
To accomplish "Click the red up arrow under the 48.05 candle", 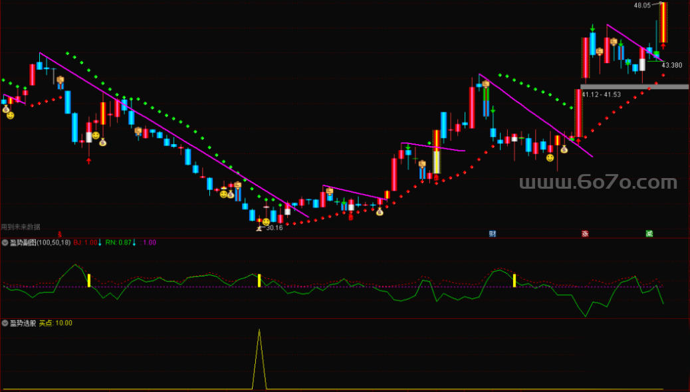I will tap(663, 47).
